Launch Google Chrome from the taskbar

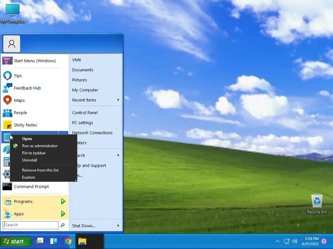tap(68, 241)
